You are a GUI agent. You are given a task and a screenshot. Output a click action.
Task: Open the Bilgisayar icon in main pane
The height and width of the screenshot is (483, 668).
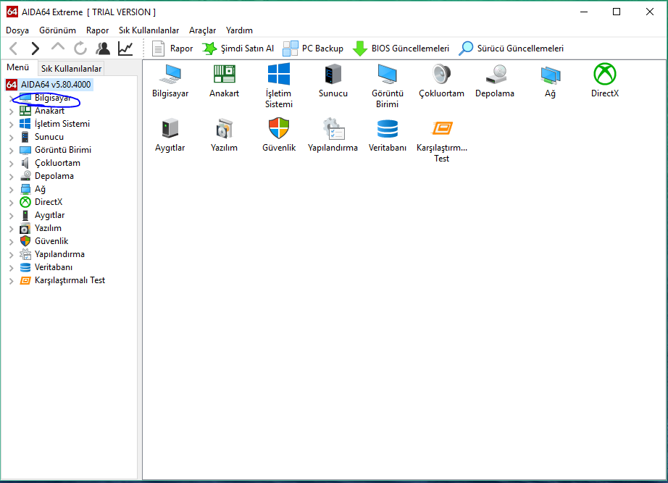170,75
